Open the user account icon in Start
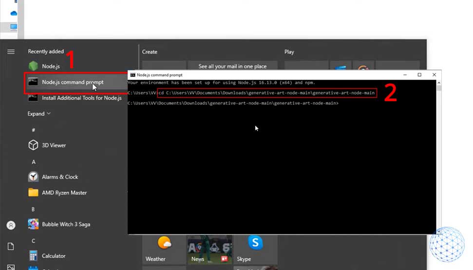The image size is (473, 270). coord(11,225)
